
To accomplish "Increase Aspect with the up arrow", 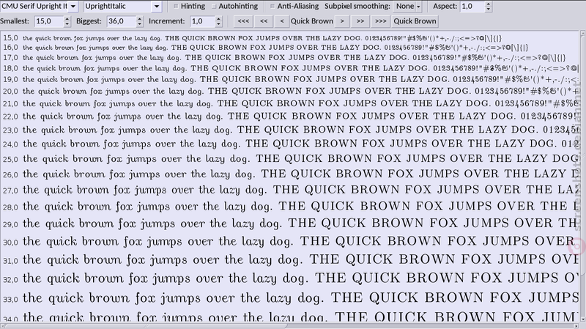I will [x=489, y=4].
